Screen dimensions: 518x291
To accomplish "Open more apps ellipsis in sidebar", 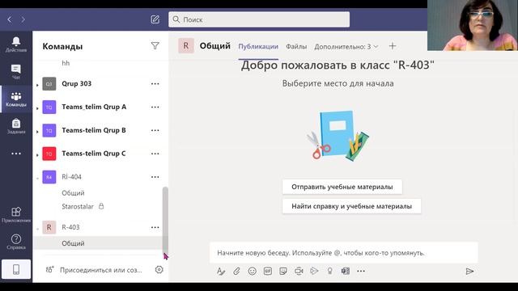I will coord(16,154).
